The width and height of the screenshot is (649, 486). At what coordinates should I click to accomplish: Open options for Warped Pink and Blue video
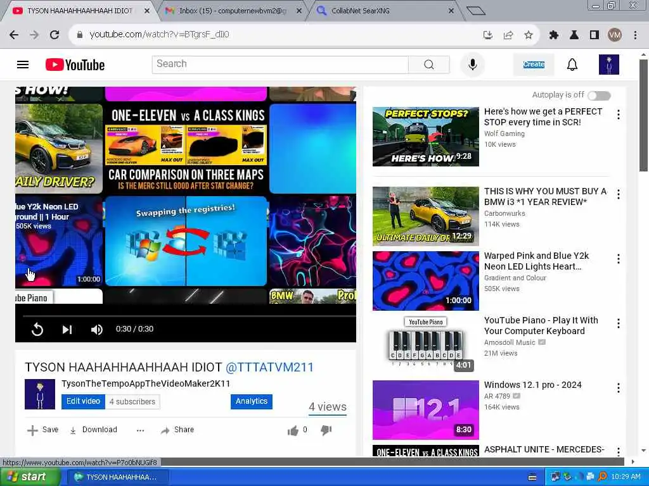(x=619, y=259)
